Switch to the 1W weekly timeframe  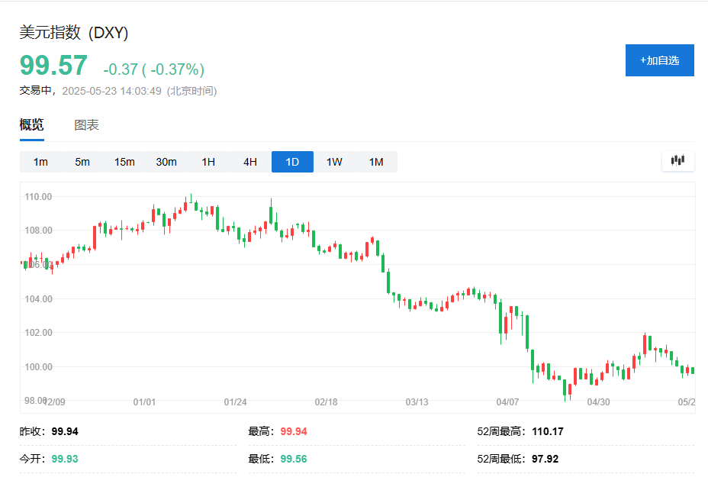(x=333, y=161)
